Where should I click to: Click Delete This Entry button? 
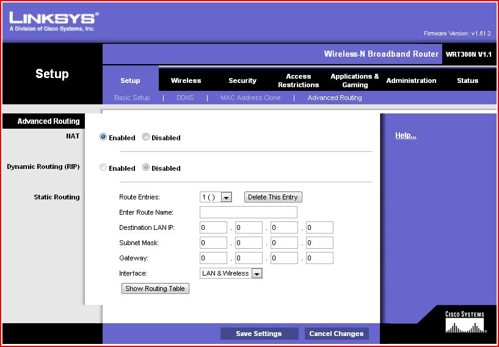click(273, 197)
